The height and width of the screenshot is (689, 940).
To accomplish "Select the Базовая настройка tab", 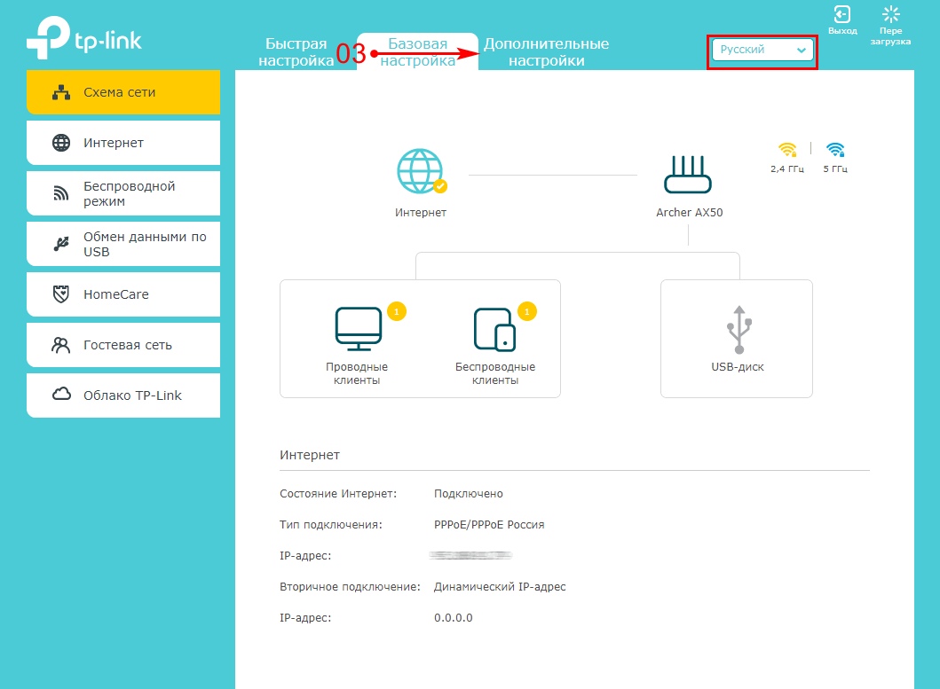I will (417, 52).
